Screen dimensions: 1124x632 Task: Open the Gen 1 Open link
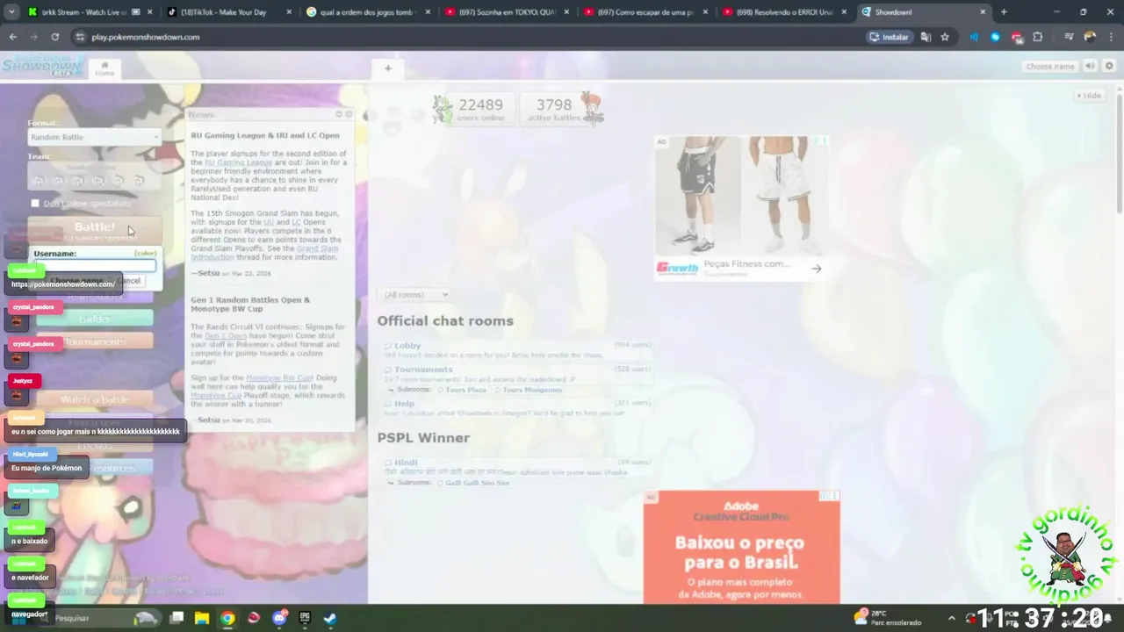(226, 336)
